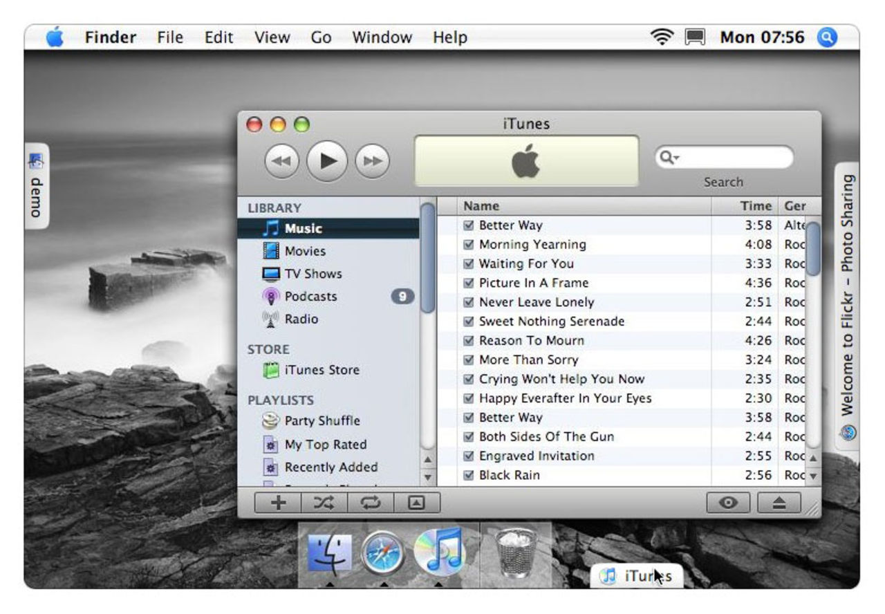
Task: Uncheck the song Better Way
Action: tap(469, 225)
